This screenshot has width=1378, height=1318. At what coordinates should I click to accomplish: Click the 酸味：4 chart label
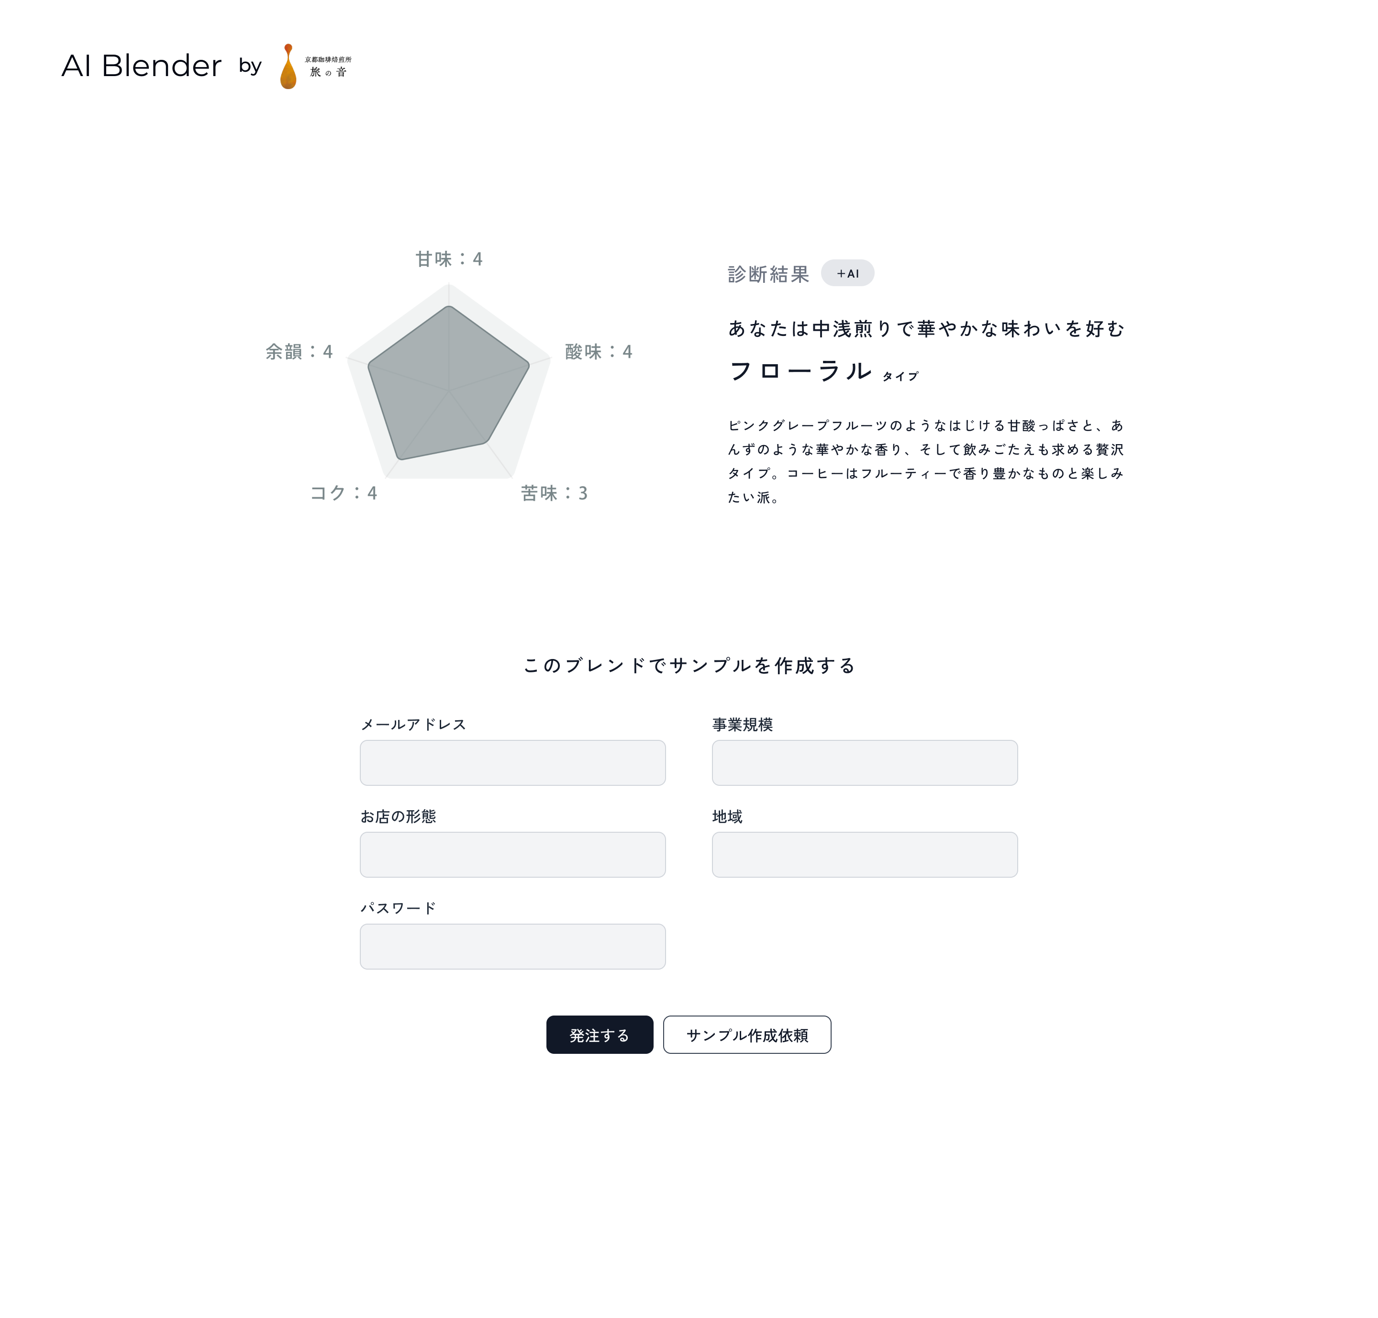599,351
